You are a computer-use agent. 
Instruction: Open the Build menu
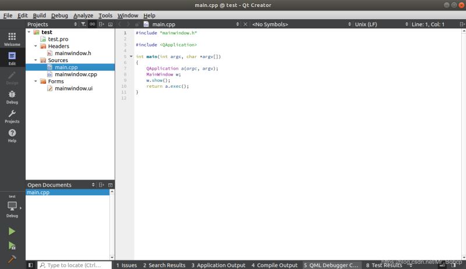(39, 15)
